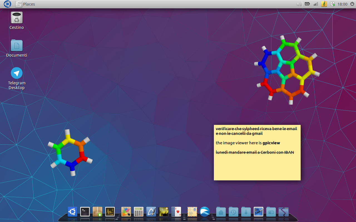The image size is (356, 222).
Task: Click the 18:00 clock
Action: [342, 4]
